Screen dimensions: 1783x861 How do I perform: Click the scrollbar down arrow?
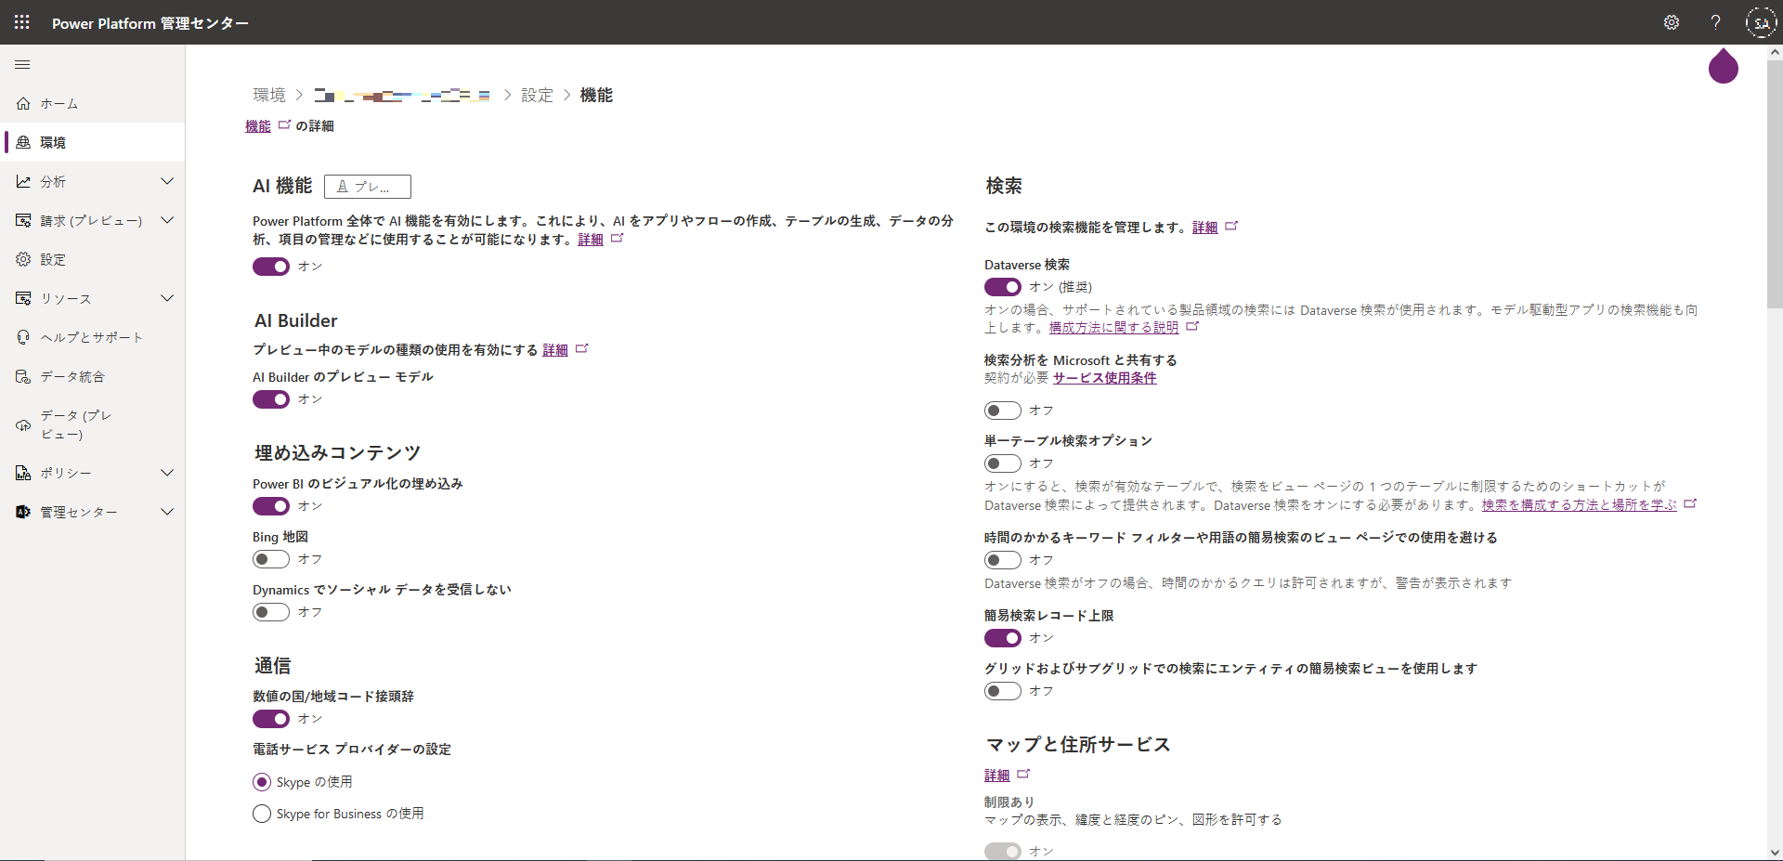tap(1775, 852)
